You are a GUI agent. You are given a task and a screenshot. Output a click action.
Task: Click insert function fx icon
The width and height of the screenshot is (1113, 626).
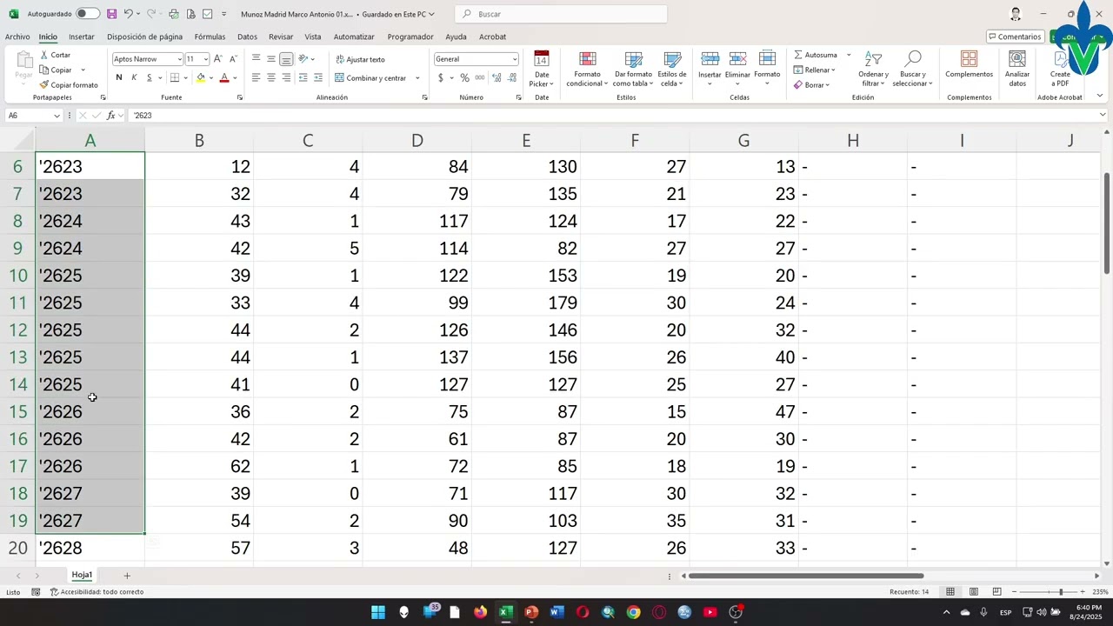(x=110, y=115)
